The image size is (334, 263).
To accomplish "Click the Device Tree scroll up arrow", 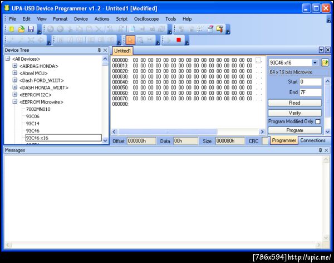I will tap(105, 59).
